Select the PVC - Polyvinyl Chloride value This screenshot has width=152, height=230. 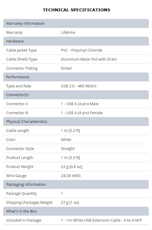click(x=82, y=50)
